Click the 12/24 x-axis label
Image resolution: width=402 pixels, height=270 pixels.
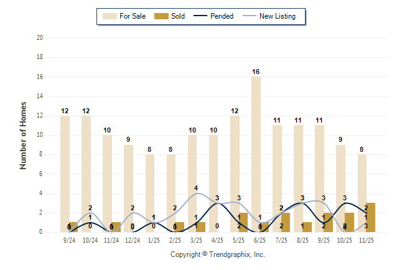[133, 240]
